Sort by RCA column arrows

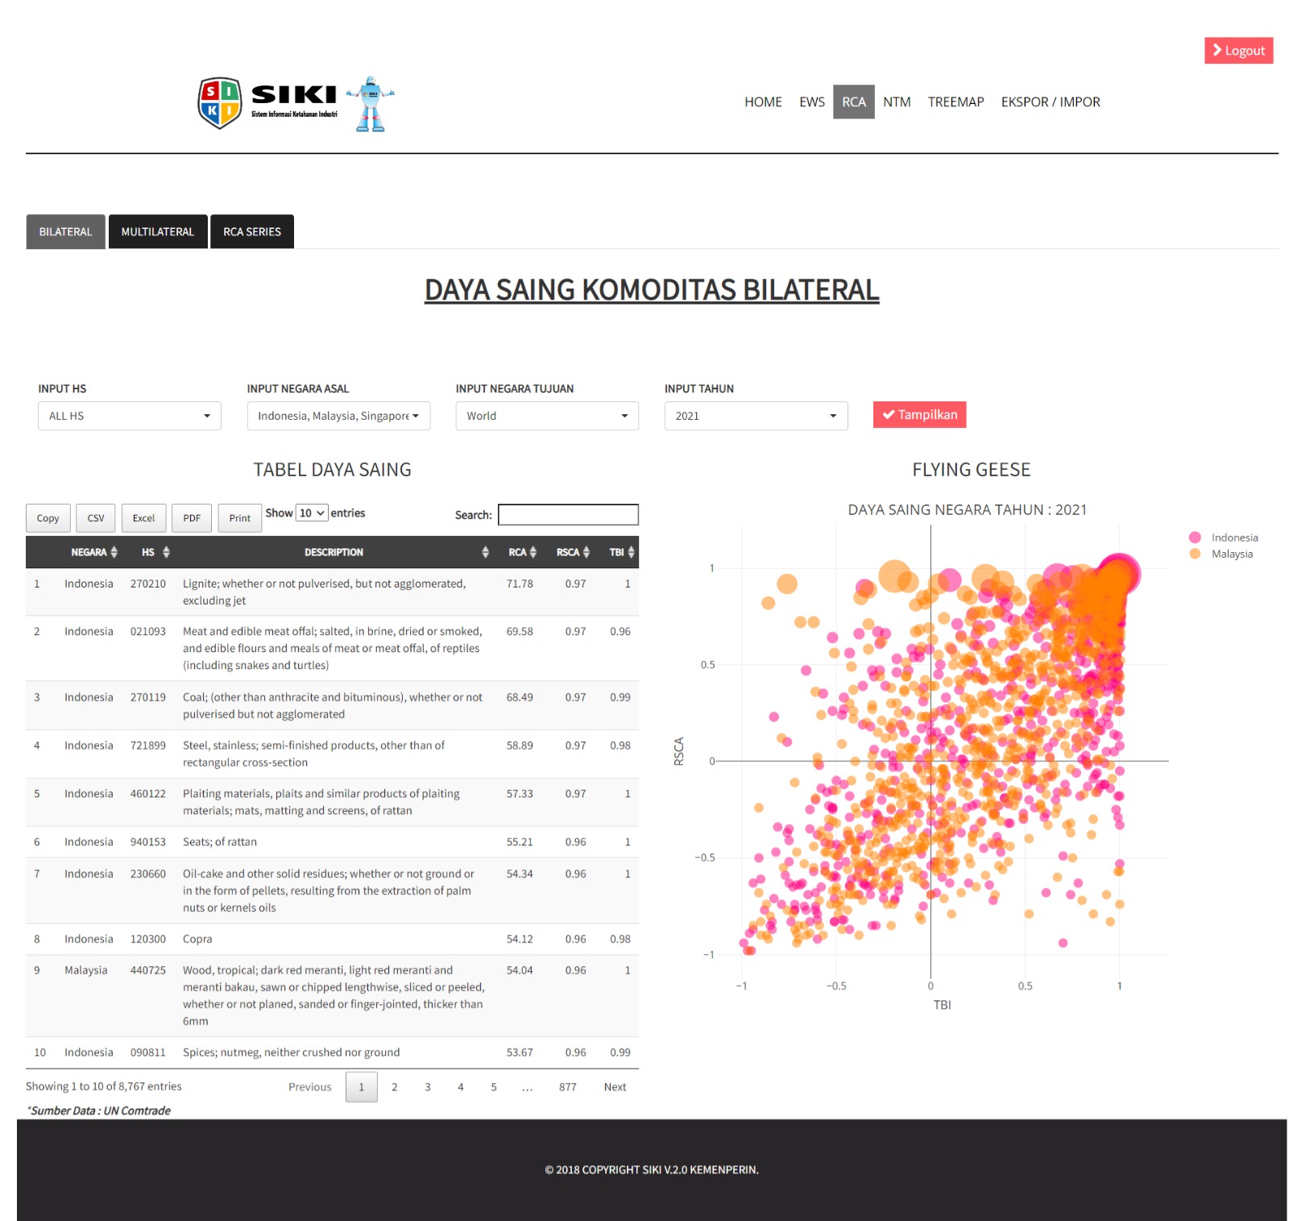click(x=533, y=552)
